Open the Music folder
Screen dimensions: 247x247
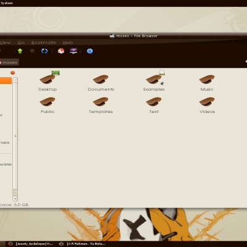pyautogui.click(x=207, y=83)
